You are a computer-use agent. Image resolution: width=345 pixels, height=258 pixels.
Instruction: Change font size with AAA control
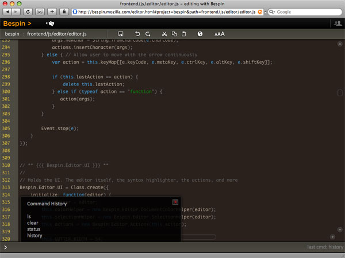(x=219, y=34)
